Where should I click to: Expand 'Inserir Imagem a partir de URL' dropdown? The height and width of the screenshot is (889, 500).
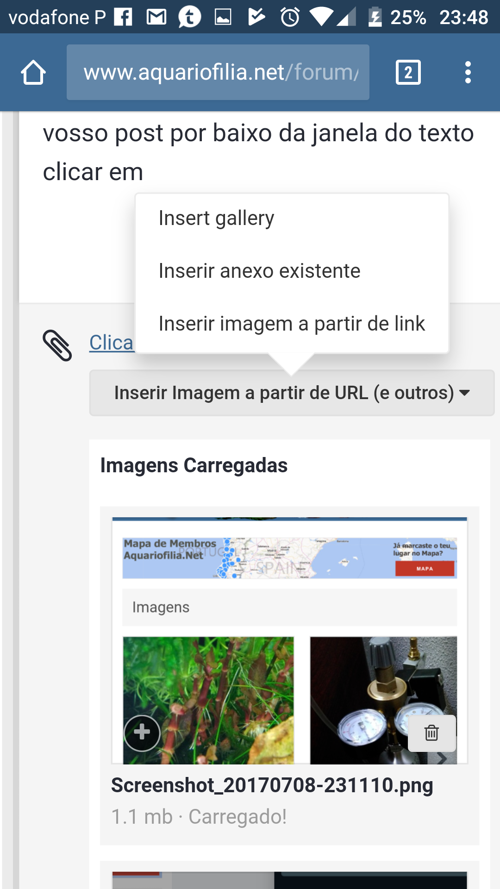click(x=292, y=393)
